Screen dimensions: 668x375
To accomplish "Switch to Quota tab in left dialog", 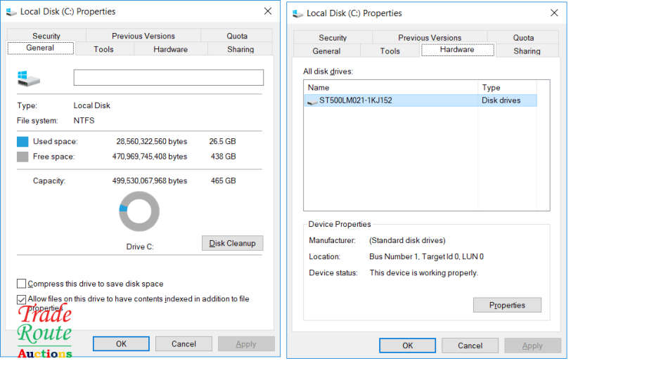I will [237, 36].
